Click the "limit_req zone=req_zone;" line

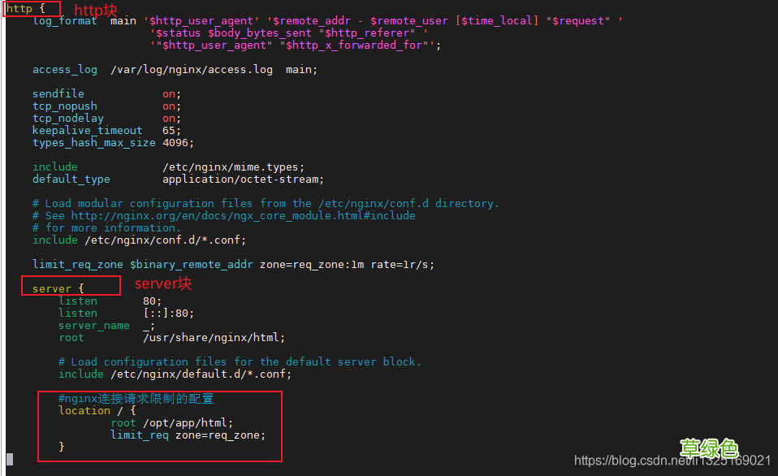tap(188, 435)
